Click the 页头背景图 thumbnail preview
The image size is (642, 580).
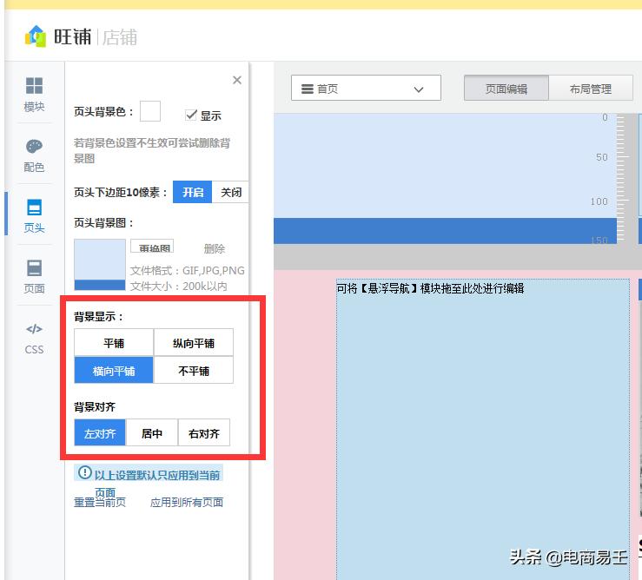[x=100, y=265]
